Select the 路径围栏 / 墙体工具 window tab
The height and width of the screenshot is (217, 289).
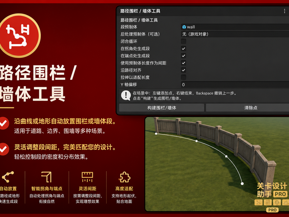pyautogui.click(x=140, y=11)
